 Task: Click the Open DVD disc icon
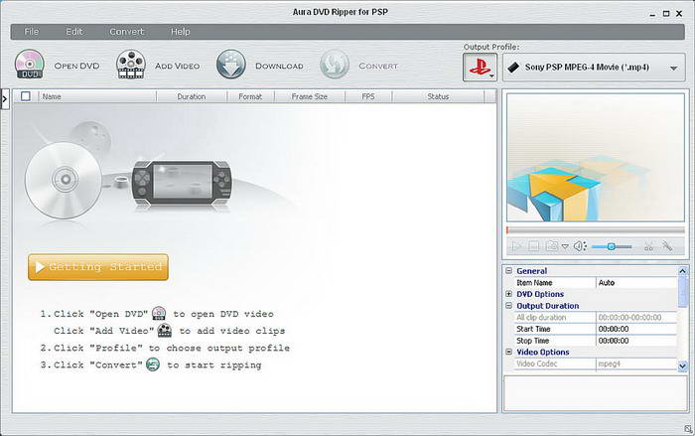point(30,65)
